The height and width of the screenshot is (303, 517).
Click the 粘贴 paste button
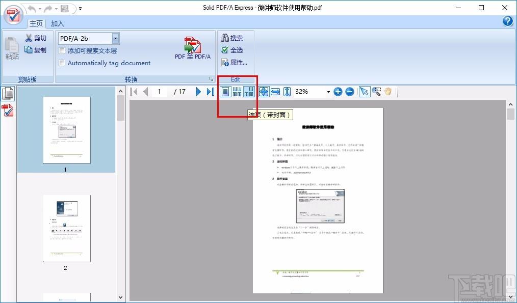pyautogui.click(x=12, y=48)
